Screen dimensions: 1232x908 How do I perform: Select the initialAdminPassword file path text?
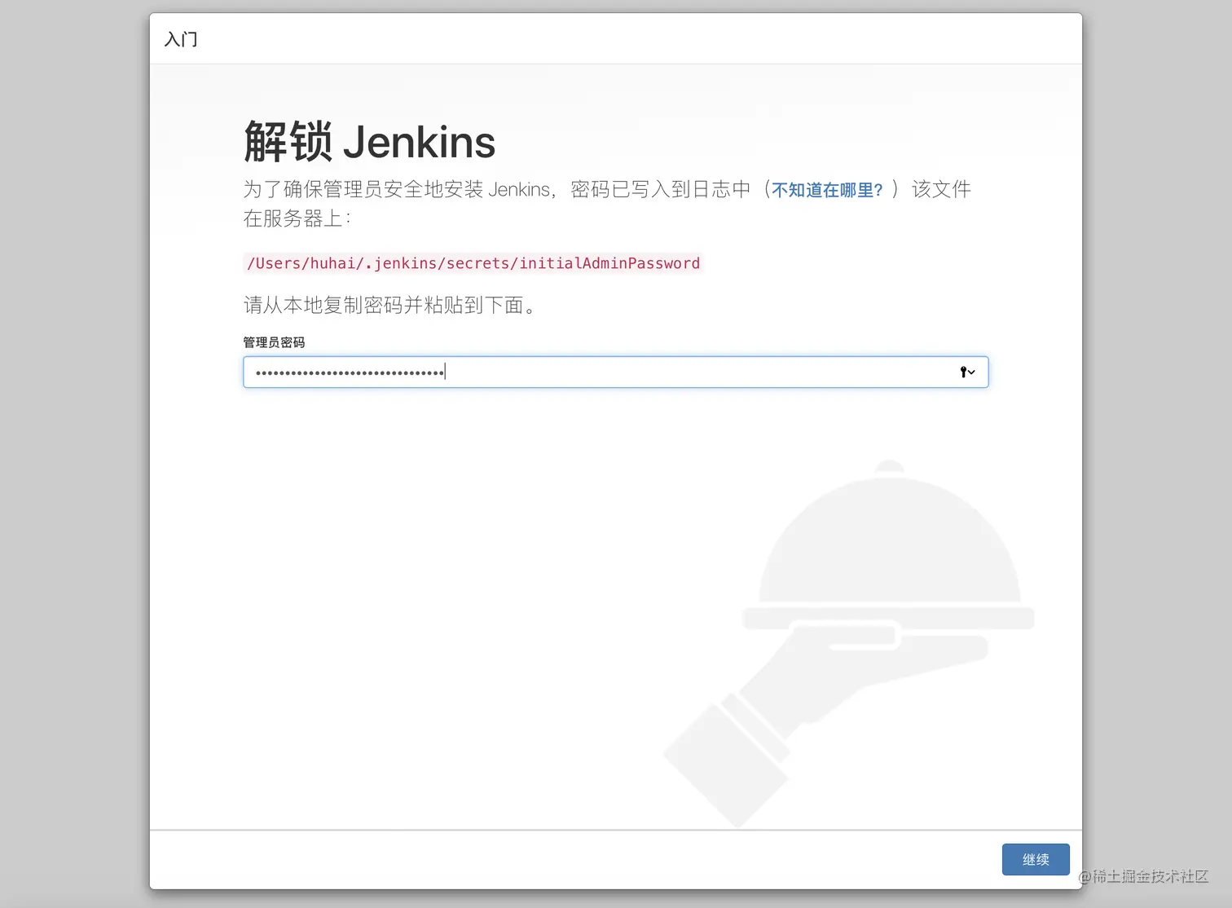tap(473, 263)
